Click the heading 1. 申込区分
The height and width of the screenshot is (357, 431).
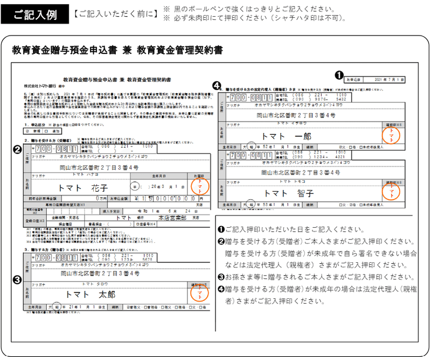tap(35, 125)
